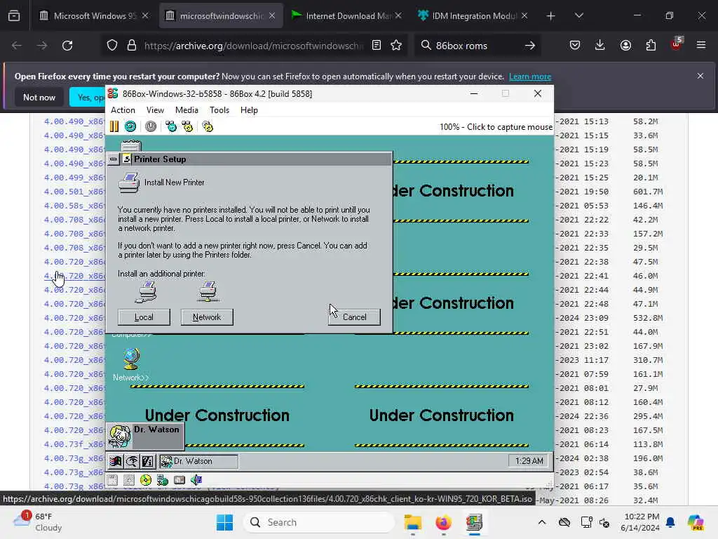Image resolution: width=718 pixels, height=539 pixels.
Task: Click Learn more link in notification
Action: click(530, 76)
